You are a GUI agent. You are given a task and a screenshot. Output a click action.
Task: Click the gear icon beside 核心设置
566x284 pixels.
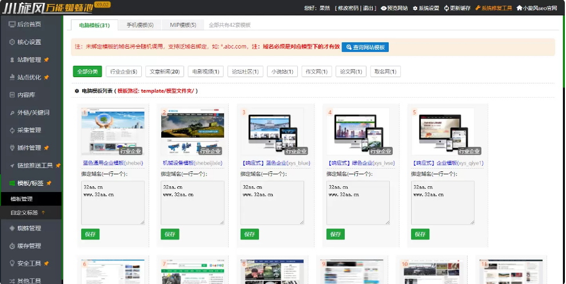tap(12, 42)
